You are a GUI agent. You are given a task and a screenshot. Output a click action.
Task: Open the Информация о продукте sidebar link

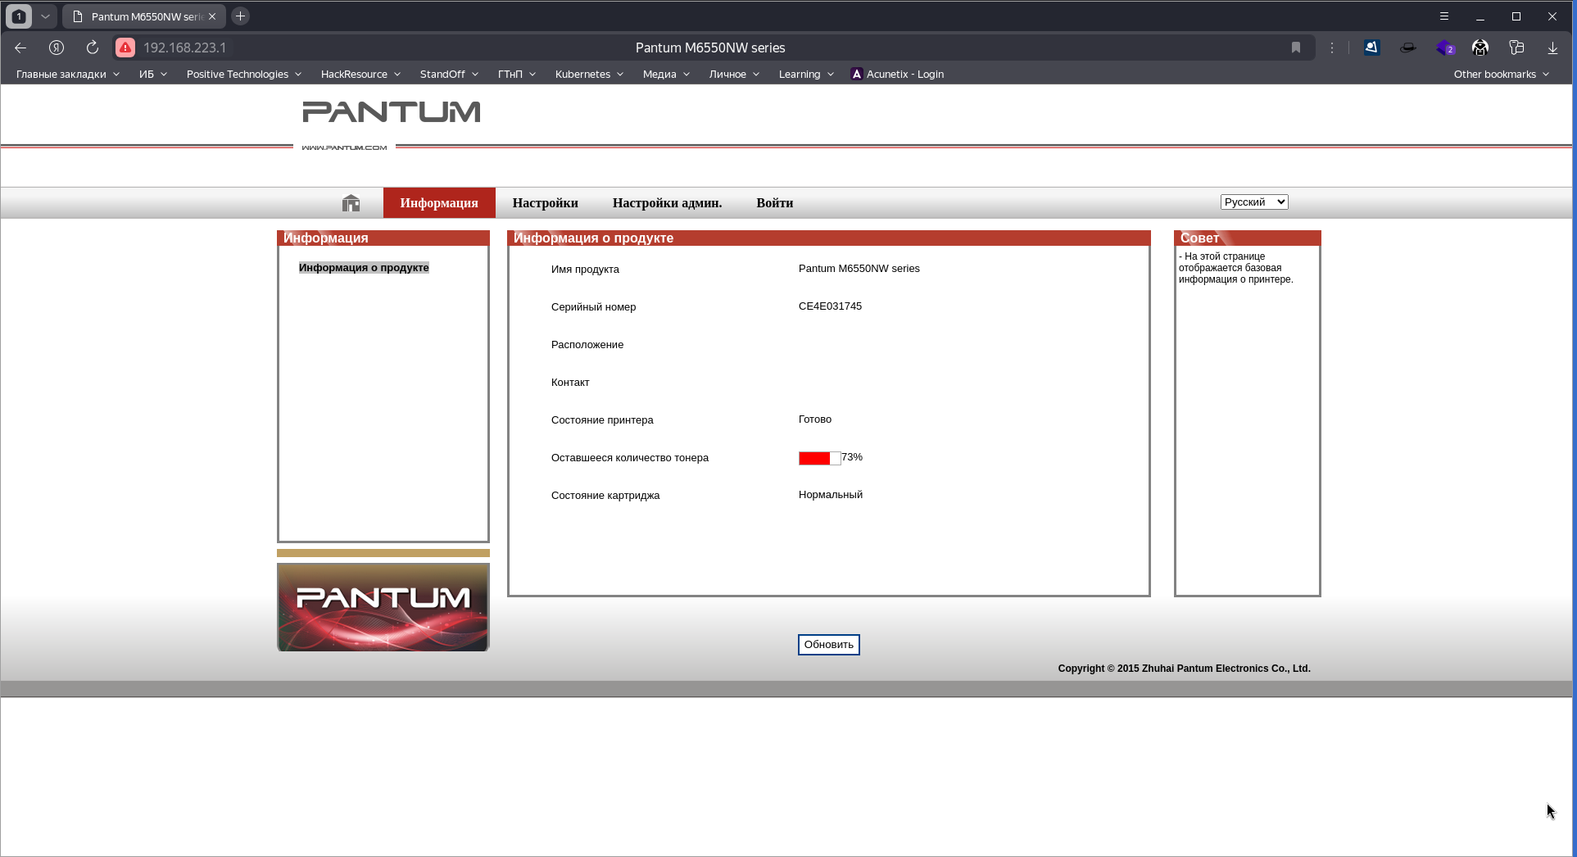[364, 268]
